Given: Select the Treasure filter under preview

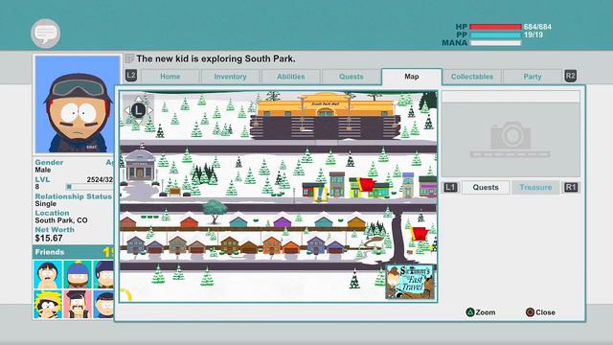Looking at the screenshot, I should click(535, 188).
